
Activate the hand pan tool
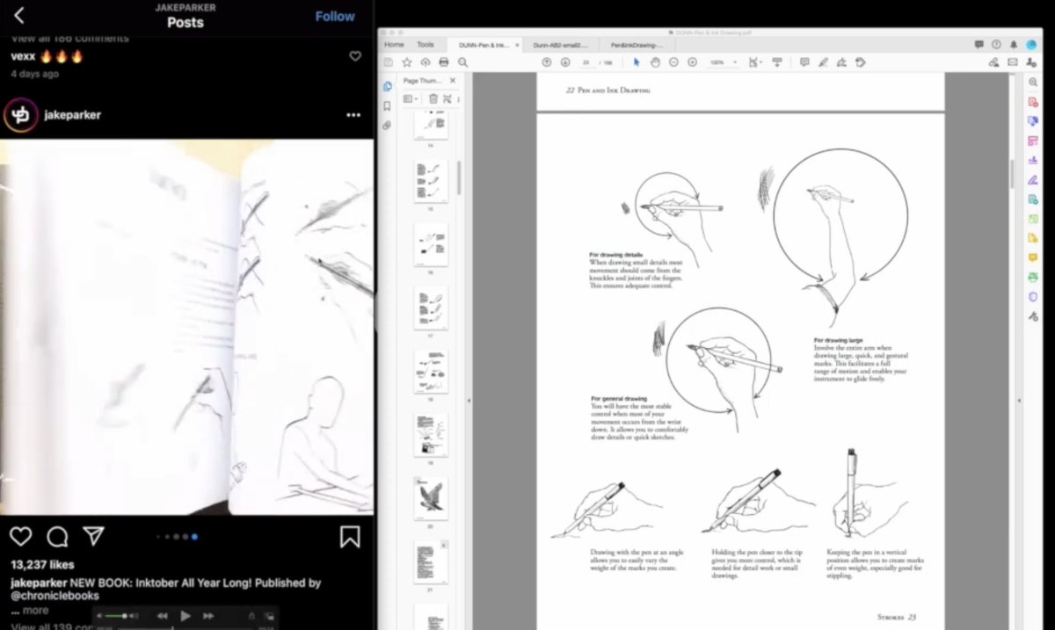[x=655, y=62]
